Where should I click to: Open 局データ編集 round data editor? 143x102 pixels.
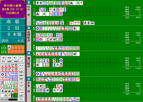(7, 62)
